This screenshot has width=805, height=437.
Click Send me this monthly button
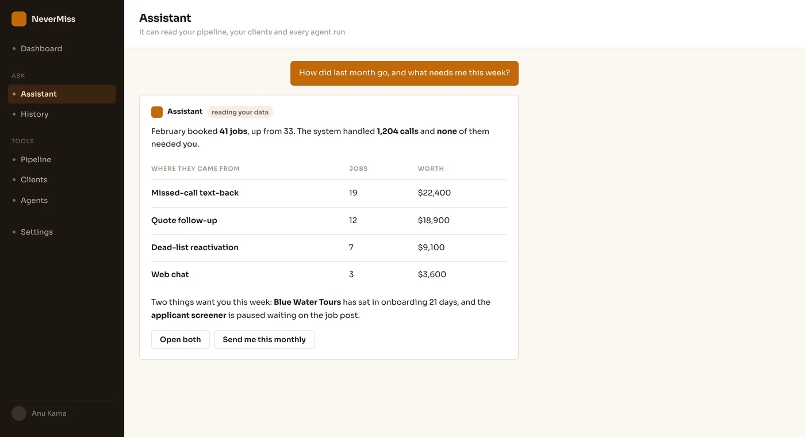(264, 339)
